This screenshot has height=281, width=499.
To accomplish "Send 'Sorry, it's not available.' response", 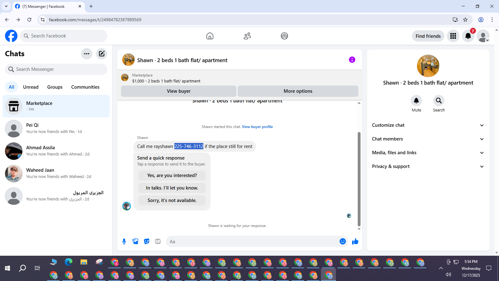I will (172, 200).
